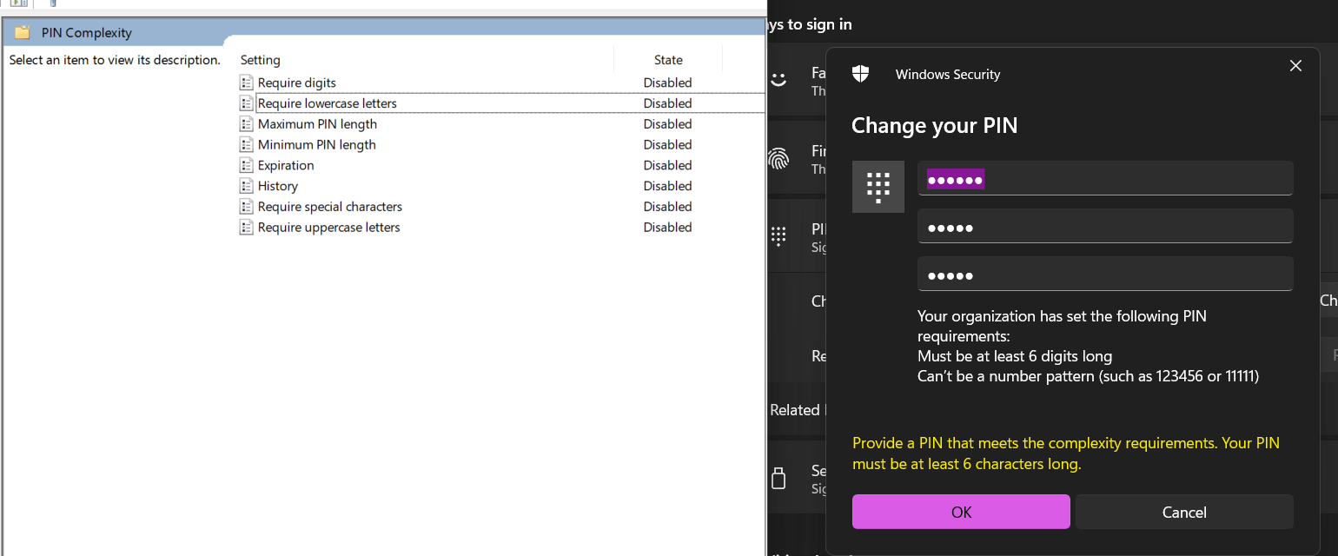Screen dimensions: 1338x556
Task: Click the current PIN field with highlighted dots
Action: [x=1105, y=179]
